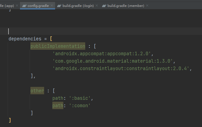Screen dimensions: 202x127
Task: Click the '],' closing publicImplementation list
Action: [33, 76]
